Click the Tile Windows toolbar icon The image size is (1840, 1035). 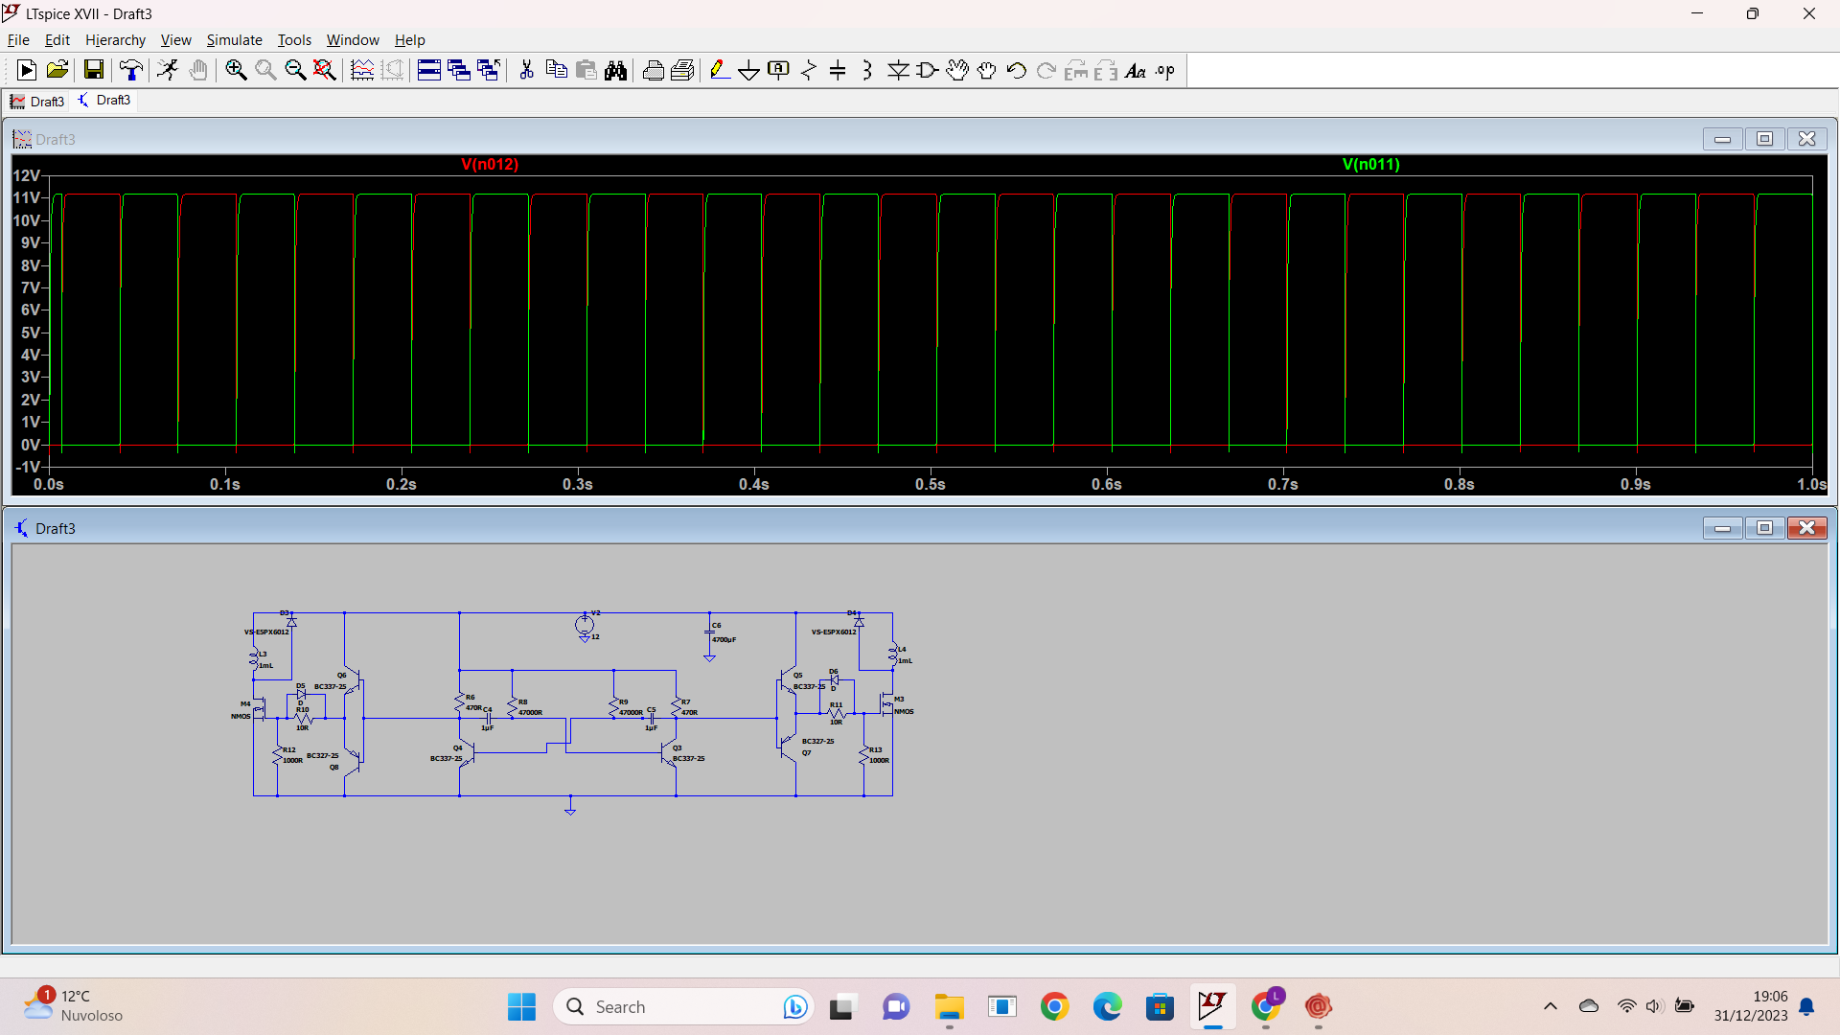(x=428, y=70)
